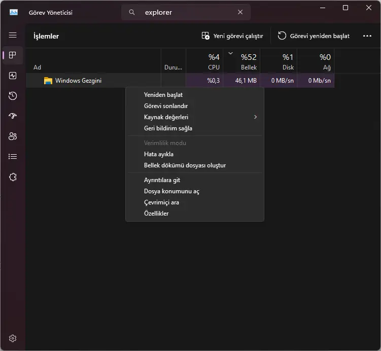Click Yeni görevi çalıştır button

click(232, 36)
